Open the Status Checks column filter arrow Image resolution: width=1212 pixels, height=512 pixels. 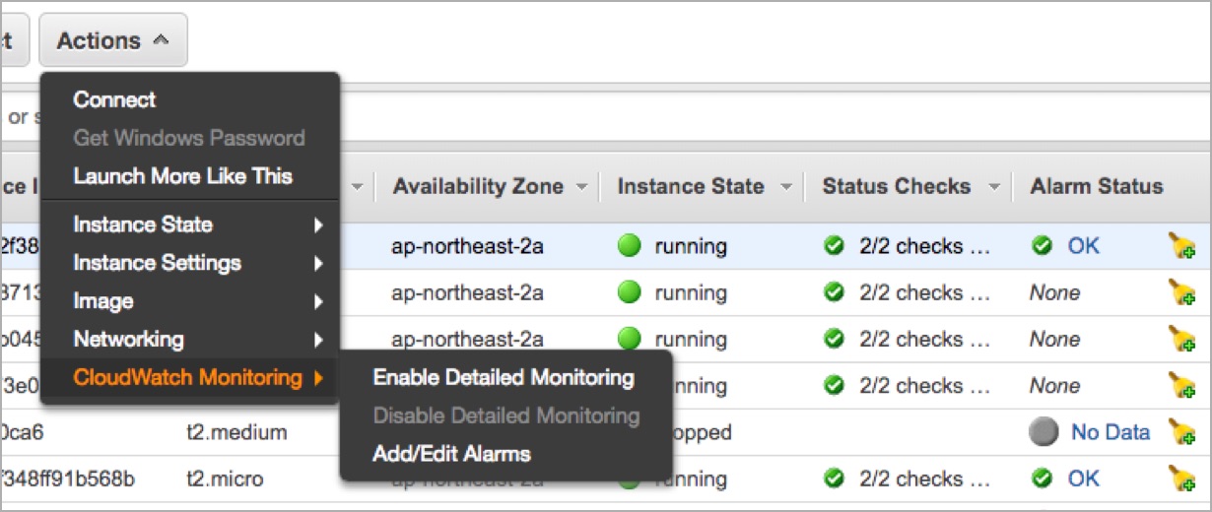coord(993,187)
